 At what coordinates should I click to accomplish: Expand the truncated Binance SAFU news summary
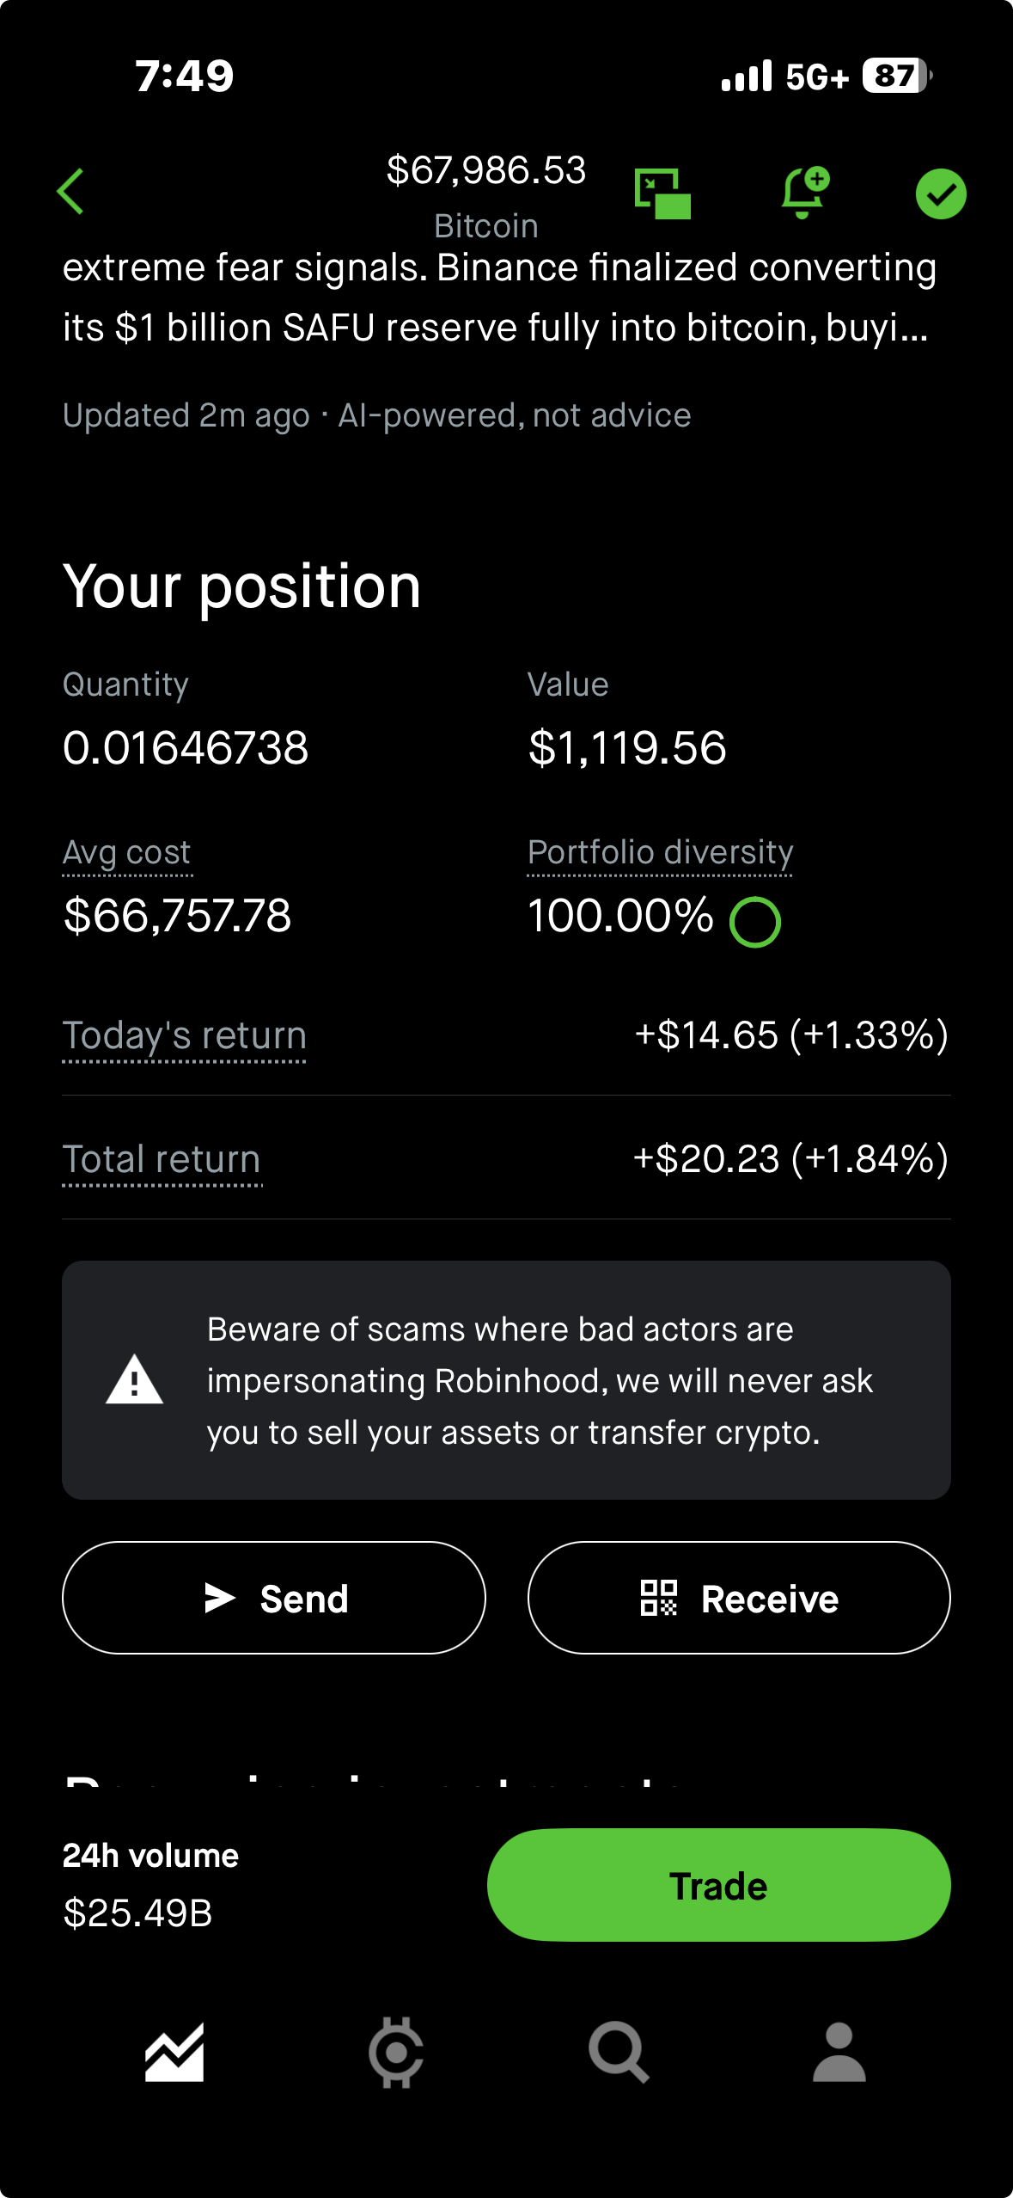tap(498, 298)
